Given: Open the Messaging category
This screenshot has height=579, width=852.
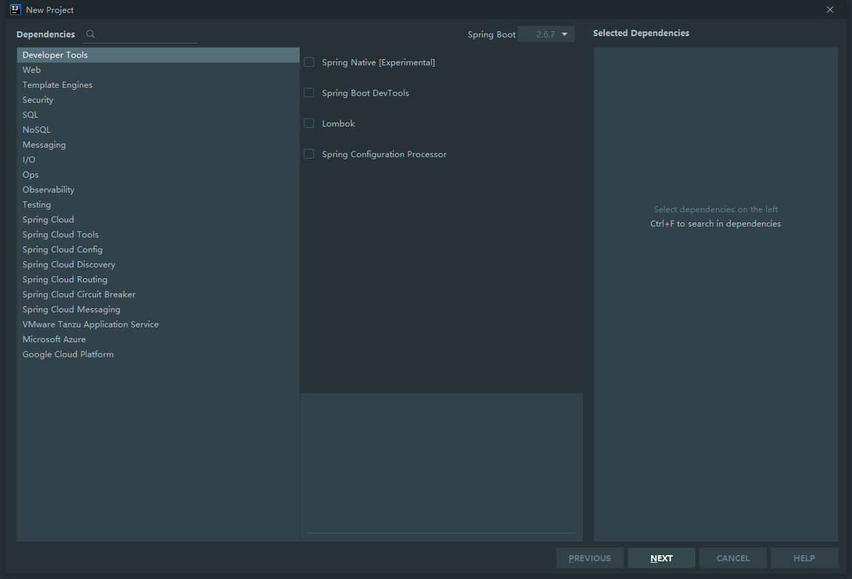Looking at the screenshot, I should pyautogui.click(x=158, y=145).
